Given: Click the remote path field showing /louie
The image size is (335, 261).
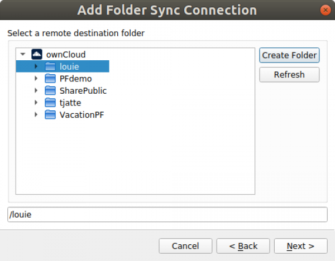Looking at the screenshot, I should click(167, 215).
